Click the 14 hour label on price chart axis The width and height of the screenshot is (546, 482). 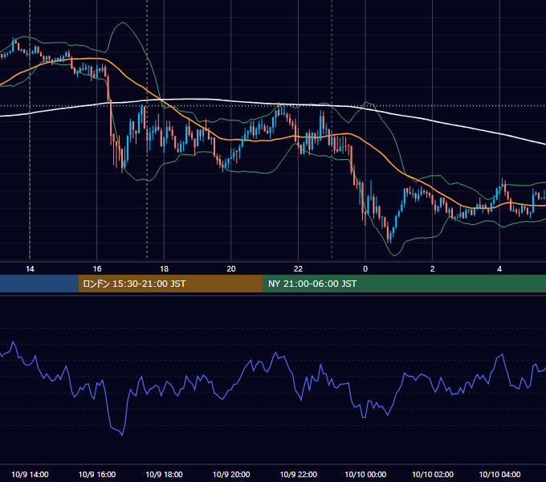point(30,269)
